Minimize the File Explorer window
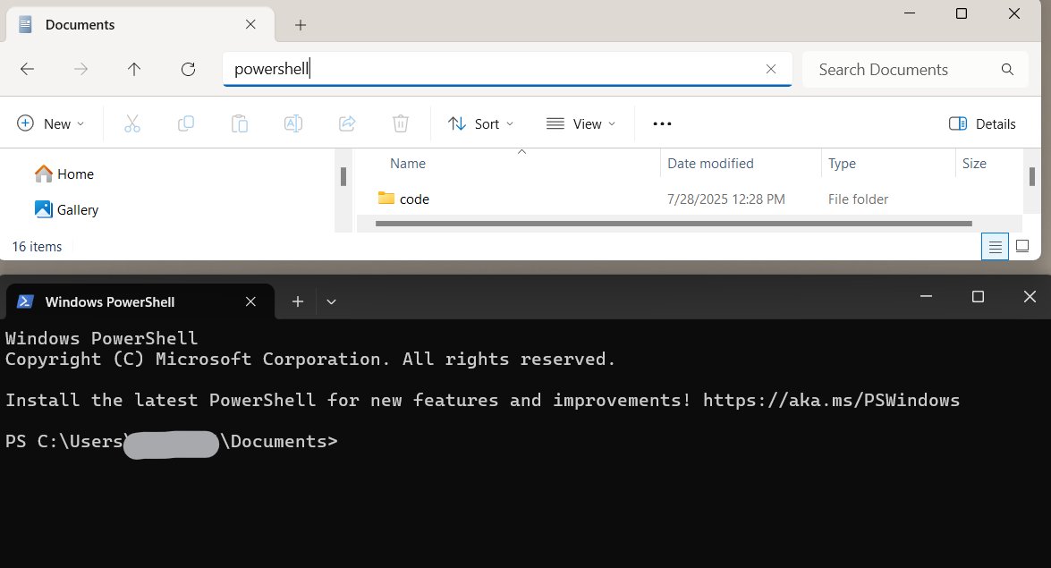 [x=910, y=13]
